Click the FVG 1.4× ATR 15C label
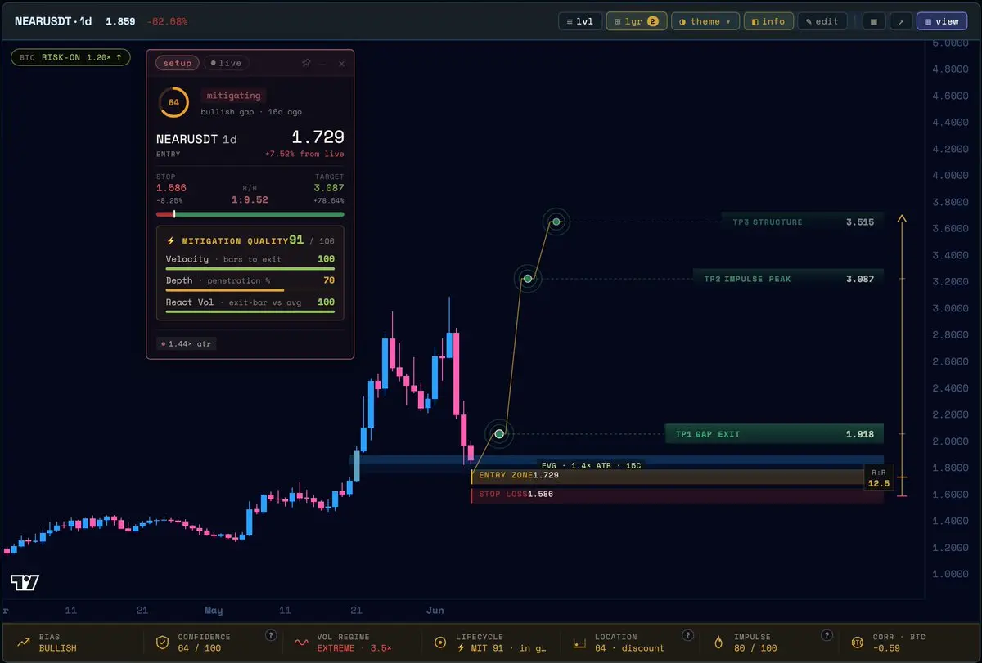 coord(589,465)
